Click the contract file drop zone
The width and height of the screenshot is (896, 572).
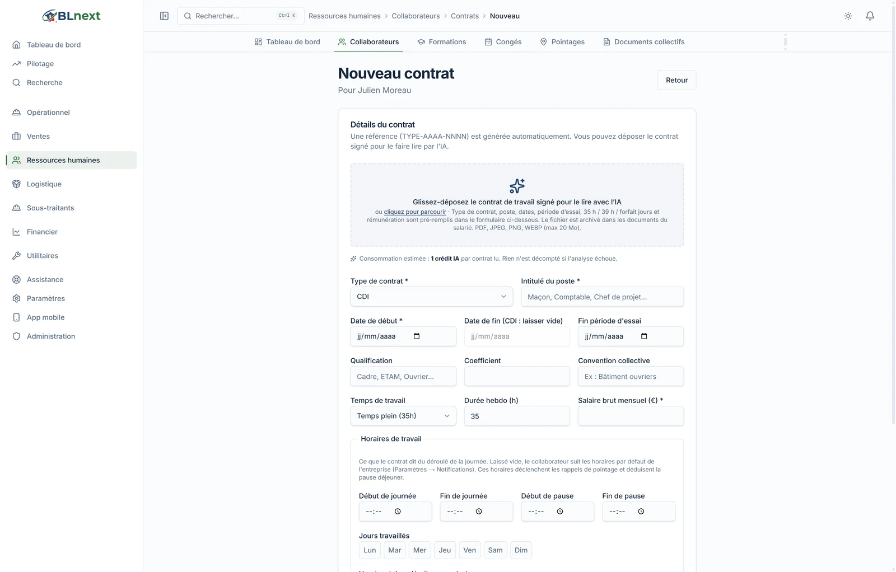pos(517,205)
